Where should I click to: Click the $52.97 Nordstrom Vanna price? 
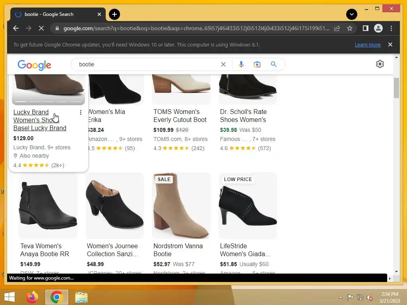[162, 264]
